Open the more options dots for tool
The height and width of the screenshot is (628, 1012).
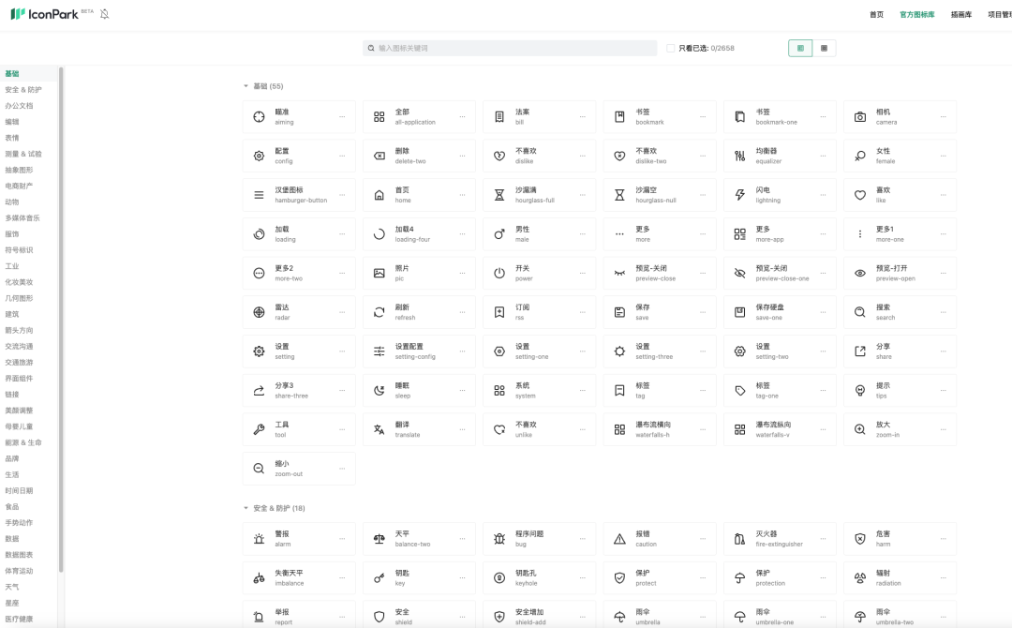(x=342, y=429)
